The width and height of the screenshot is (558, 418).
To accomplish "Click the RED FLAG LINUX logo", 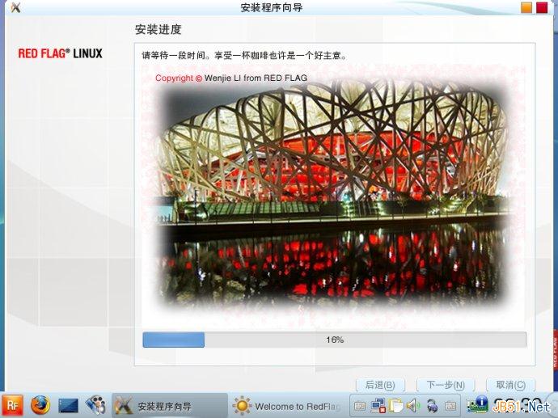I will (x=60, y=53).
